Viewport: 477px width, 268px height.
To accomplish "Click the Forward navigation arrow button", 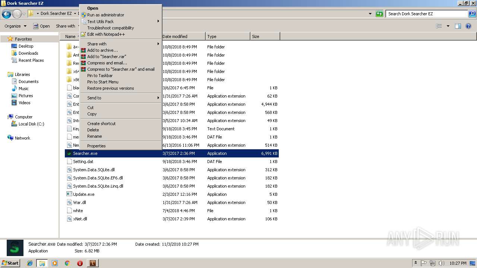I will [x=17, y=14].
